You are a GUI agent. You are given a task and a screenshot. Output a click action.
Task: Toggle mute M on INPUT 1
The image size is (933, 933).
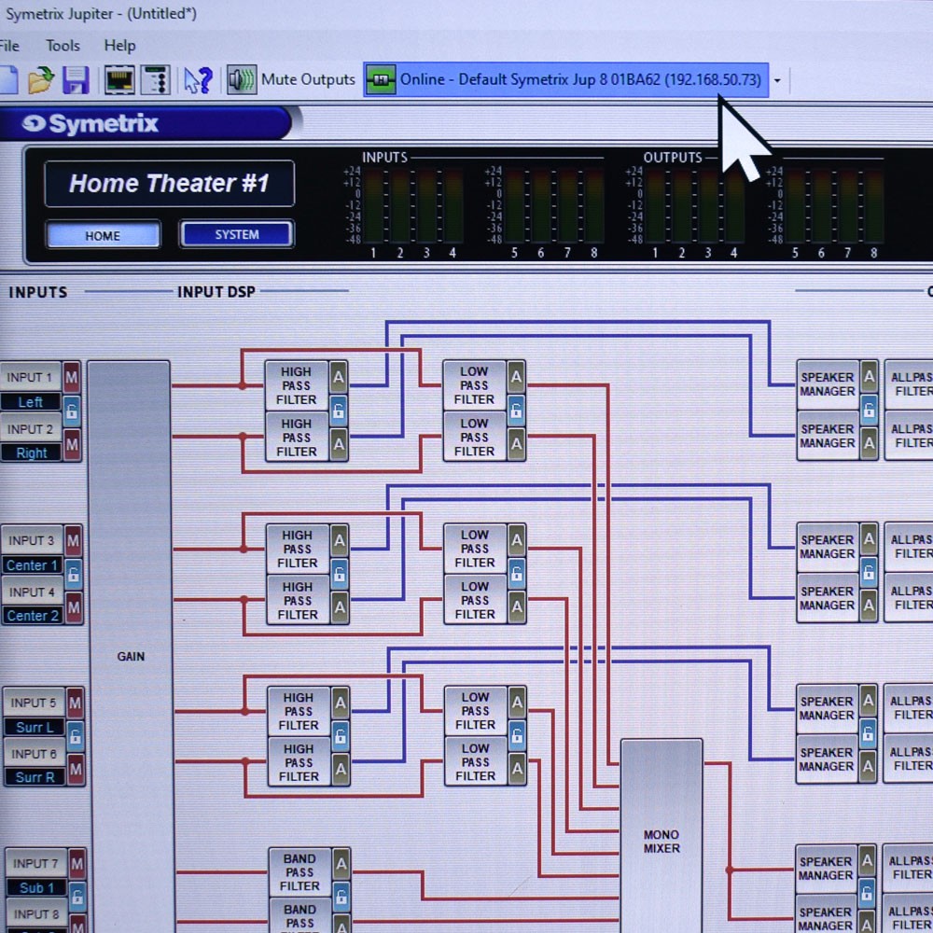[x=72, y=377]
